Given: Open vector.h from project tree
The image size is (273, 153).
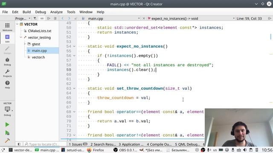Looking at the screenshot, I should [38, 57].
